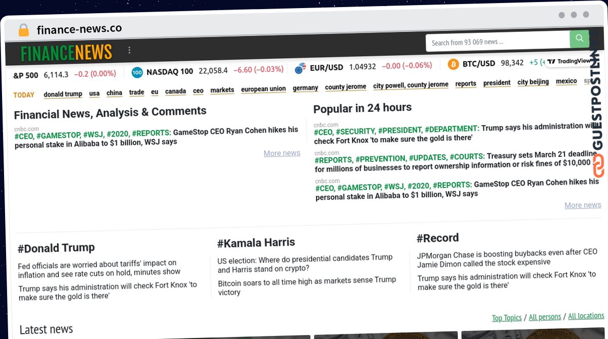Click the green magnifier search button
608x339 pixels.
(x=579, y=38)
